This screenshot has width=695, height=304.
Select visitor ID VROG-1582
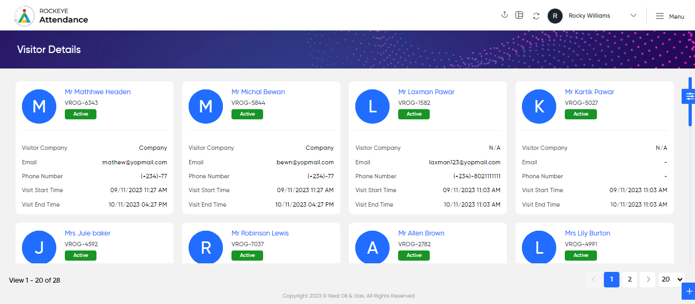pyautogui.click(x=414, y=103)
